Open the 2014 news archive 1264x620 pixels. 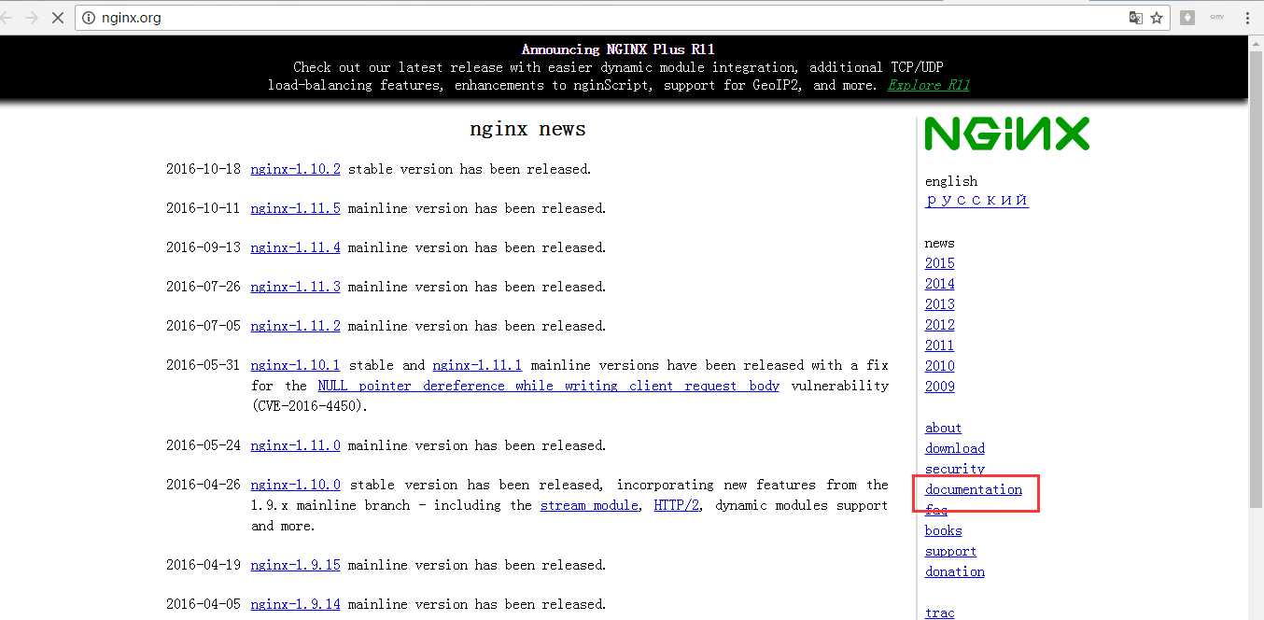[940, 285]
